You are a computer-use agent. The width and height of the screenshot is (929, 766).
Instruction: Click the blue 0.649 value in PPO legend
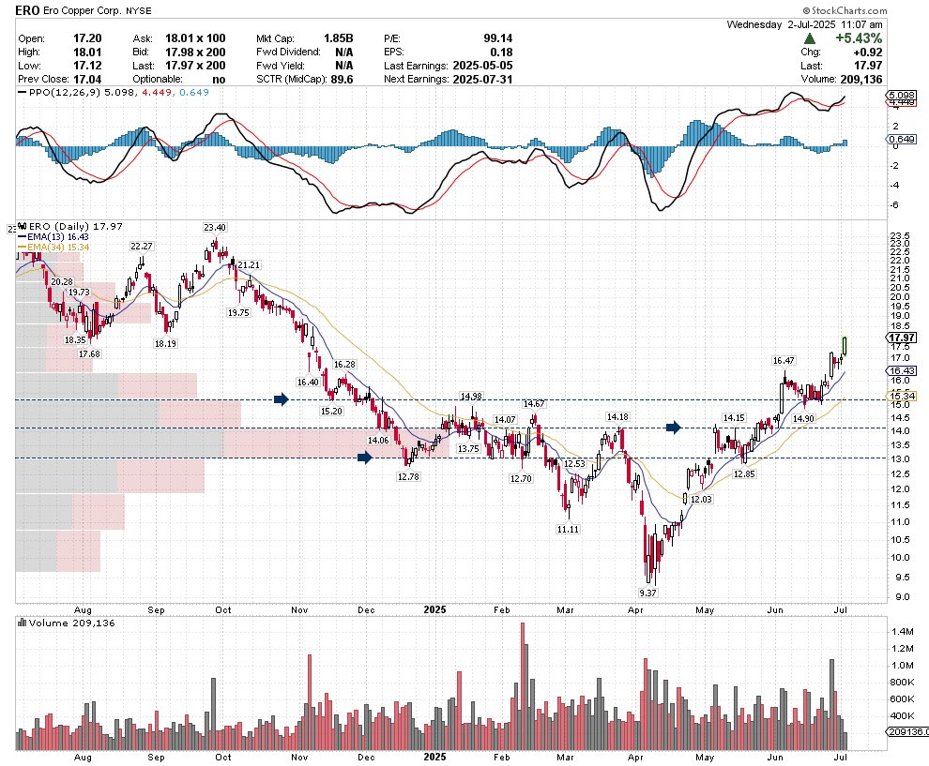click(x=193, y=92)
